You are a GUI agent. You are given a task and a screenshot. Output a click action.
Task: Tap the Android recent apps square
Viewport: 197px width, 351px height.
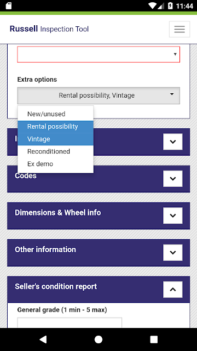coord(154,339)
